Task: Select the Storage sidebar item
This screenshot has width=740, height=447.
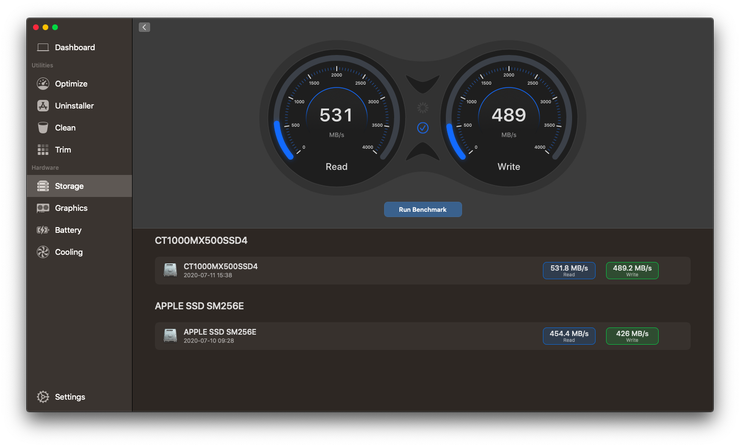Action: tap(79, 186)
